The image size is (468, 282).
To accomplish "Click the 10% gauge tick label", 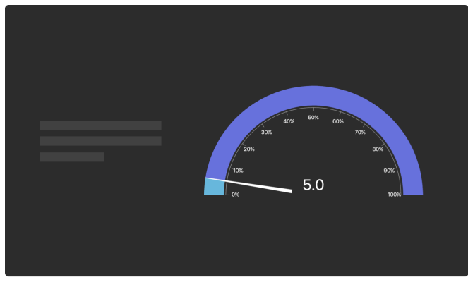I will 238,171.
